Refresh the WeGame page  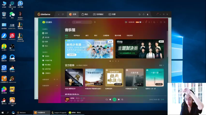(63, 14)
